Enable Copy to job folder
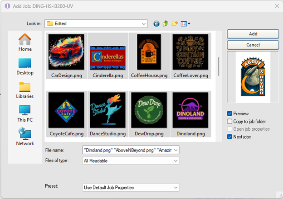 point(230,121)
